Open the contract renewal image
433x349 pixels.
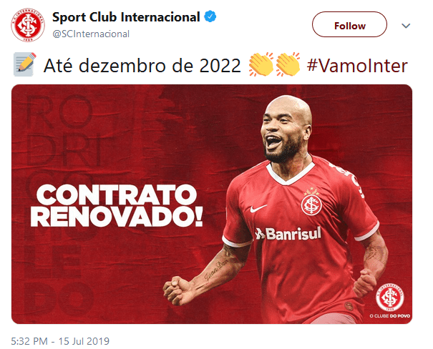pos(212,204)
